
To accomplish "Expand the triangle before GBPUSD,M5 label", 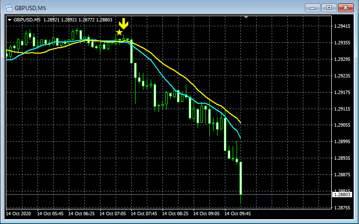I will (x=9, y=20).
